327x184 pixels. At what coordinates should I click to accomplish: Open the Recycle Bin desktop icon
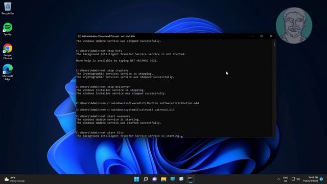pos(8,8)
